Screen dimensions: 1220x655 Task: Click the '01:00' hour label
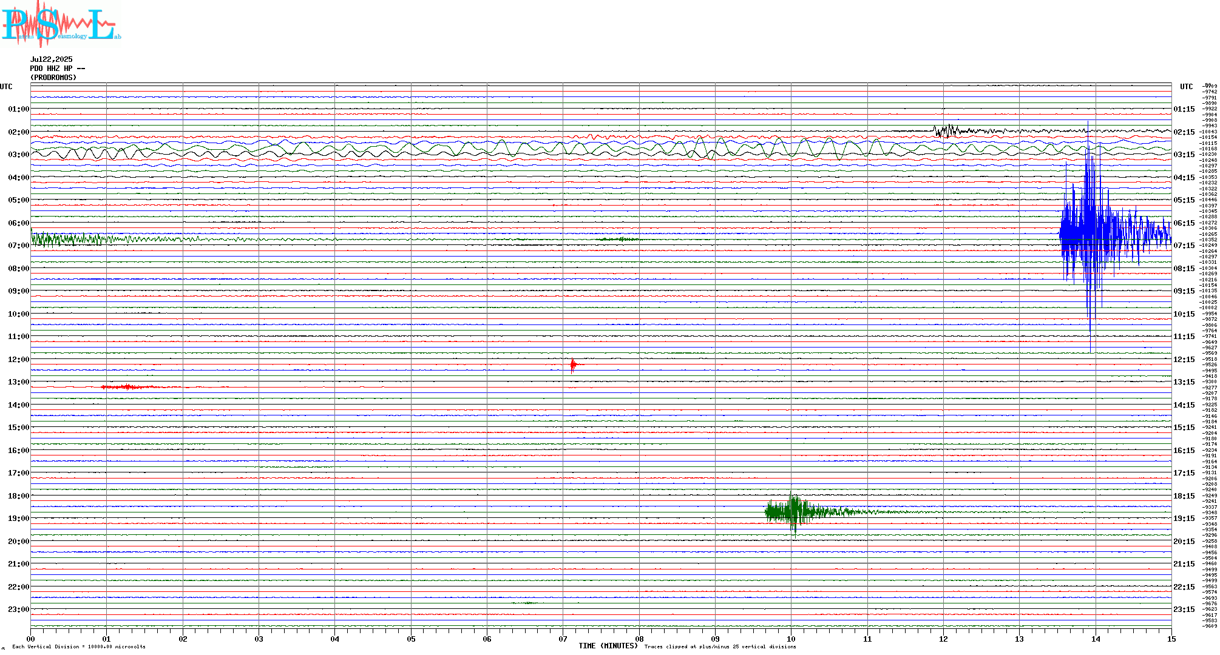[x=19, y=109]
